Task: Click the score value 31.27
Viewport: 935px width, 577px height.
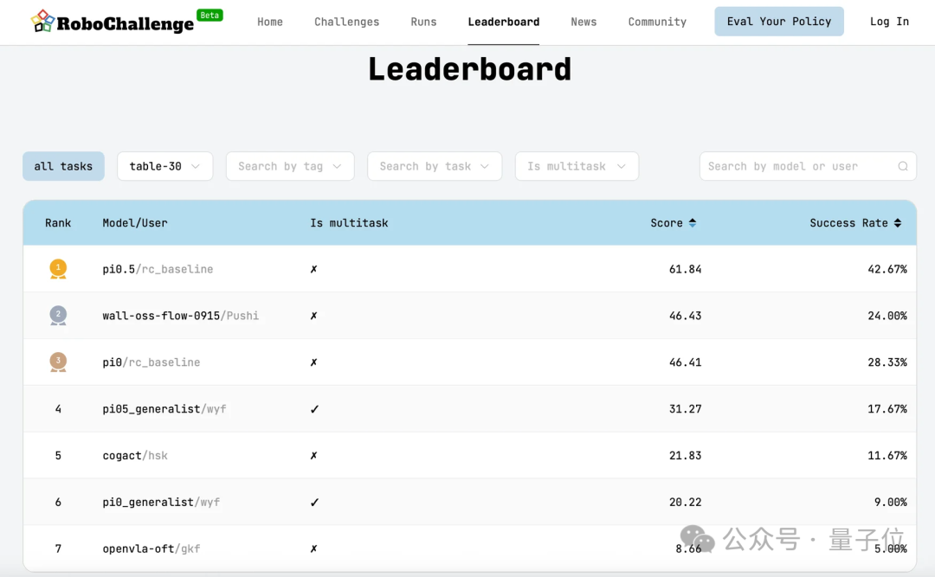Action: 685,409
